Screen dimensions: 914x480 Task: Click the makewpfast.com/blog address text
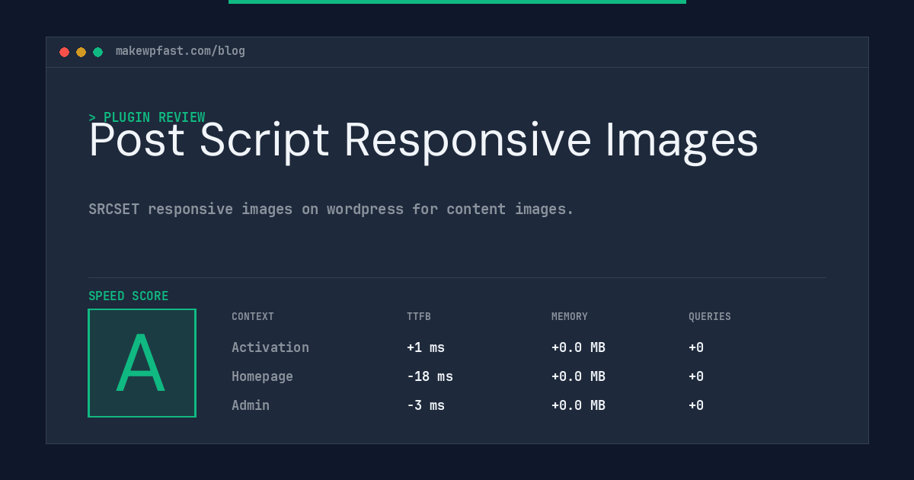[x=181, y=51]
